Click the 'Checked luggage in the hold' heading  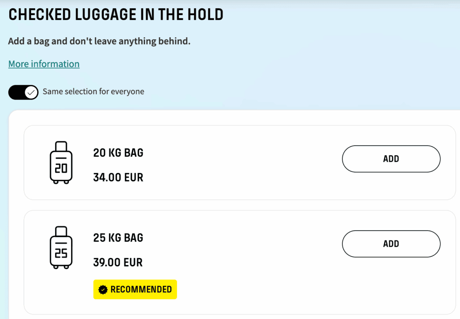click(x=116, y=15)
